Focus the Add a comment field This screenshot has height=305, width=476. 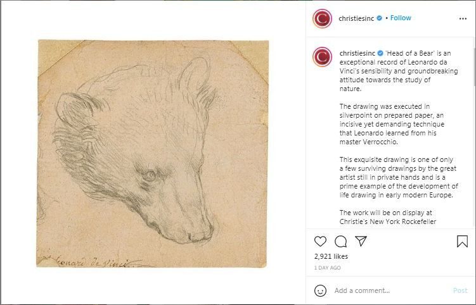[387, 290]
